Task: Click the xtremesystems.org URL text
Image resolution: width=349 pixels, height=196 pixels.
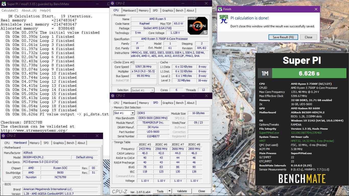Action: [x=34, y=130]
